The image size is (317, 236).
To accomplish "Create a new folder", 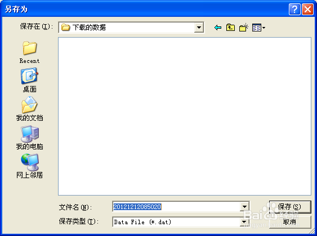I will tap(244, 28).
